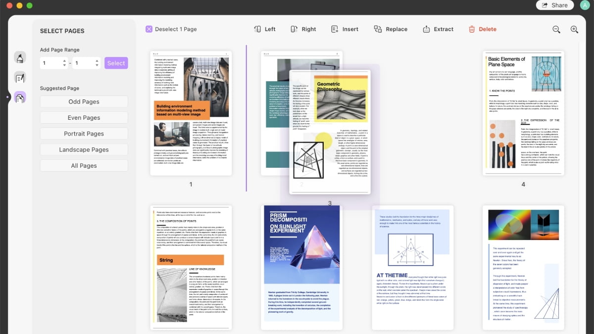Choose Landscape Pages suggestion
Viewport: 594px width, 334px height.
[84, 149]
